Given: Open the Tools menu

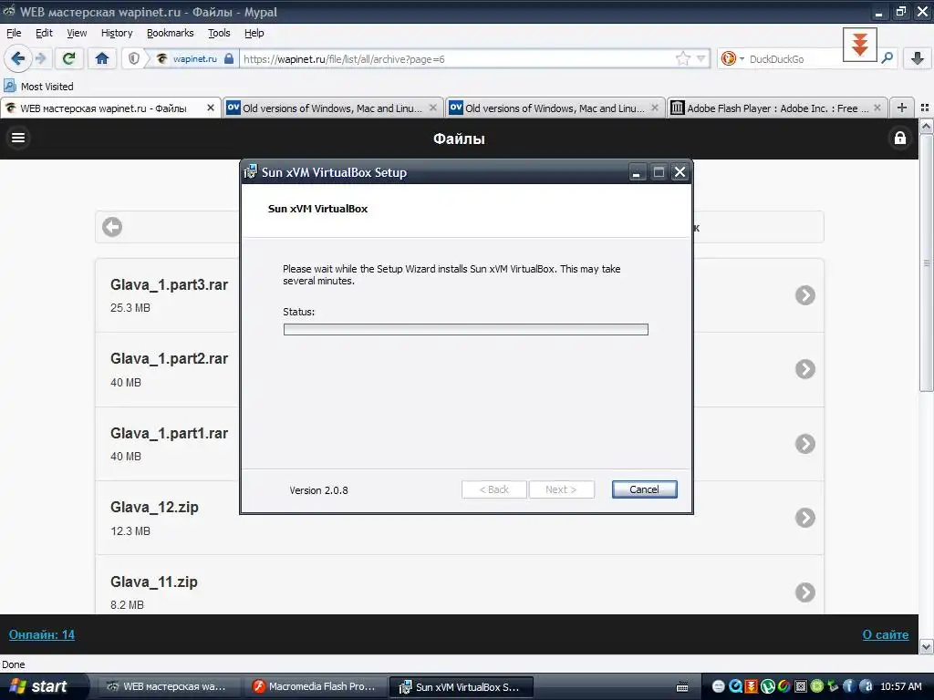Looking at the screenshot, I should pos(219,33).
